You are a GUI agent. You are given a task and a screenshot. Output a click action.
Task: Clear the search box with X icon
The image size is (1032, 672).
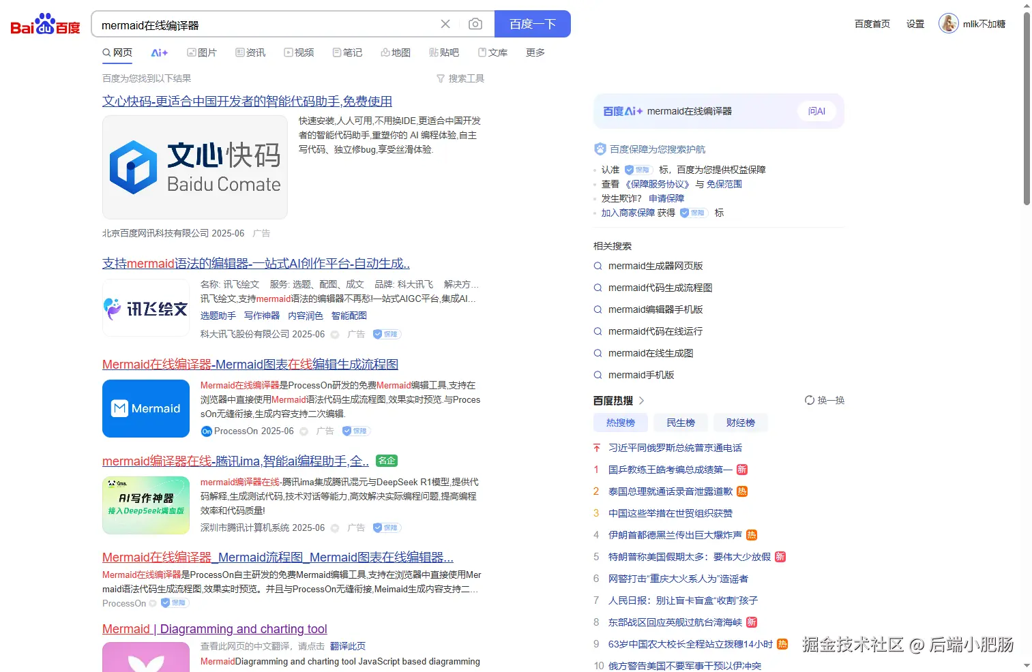pyautogui.click(x=445, y=24)
